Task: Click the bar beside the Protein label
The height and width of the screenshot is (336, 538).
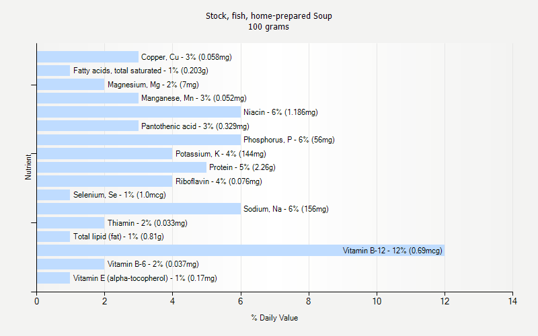Action: click(x=122, y=167)
